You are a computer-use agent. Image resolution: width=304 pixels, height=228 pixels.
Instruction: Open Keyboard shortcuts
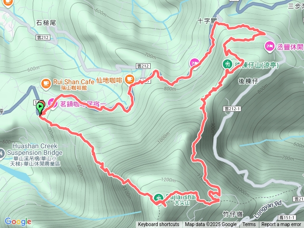coord(159,225)
